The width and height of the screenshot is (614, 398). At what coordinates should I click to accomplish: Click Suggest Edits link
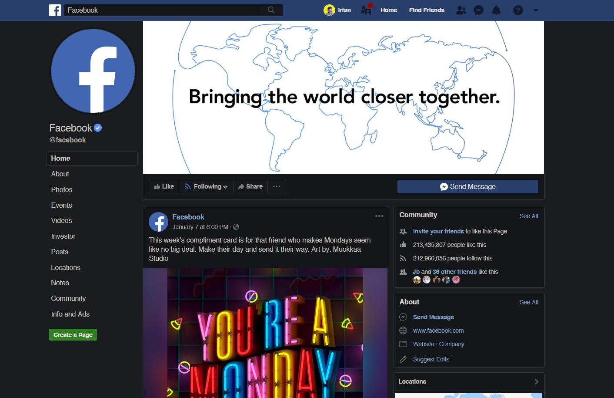tap(431, 359)
